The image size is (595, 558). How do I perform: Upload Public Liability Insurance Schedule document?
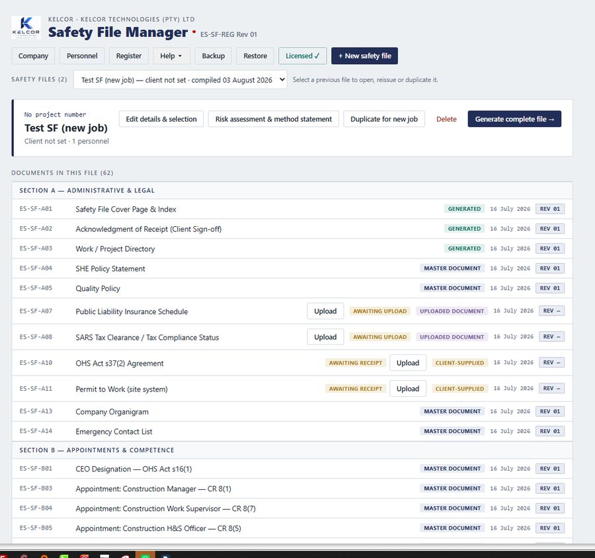coord(325,311)
